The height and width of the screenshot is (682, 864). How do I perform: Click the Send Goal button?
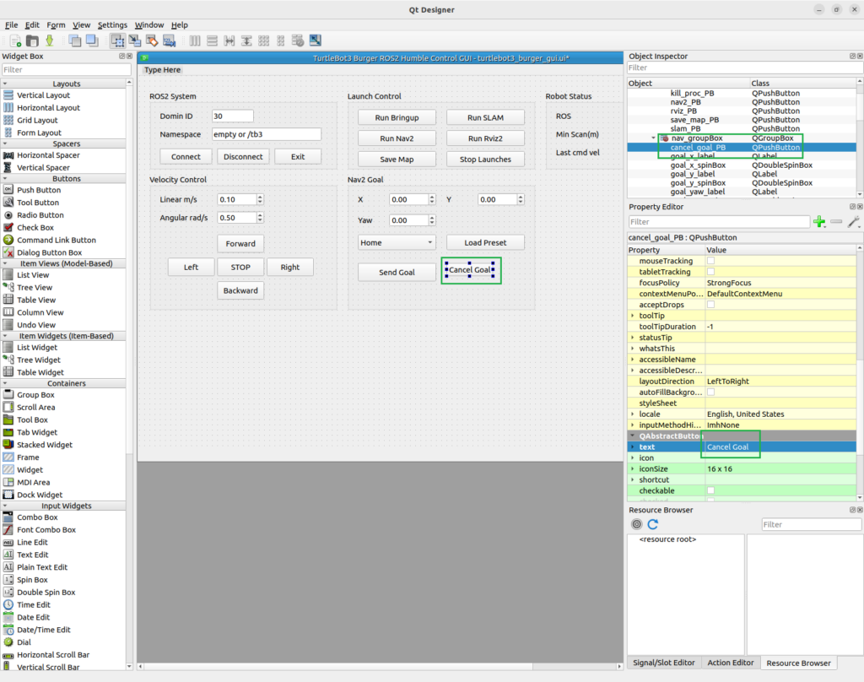(397, 273)
